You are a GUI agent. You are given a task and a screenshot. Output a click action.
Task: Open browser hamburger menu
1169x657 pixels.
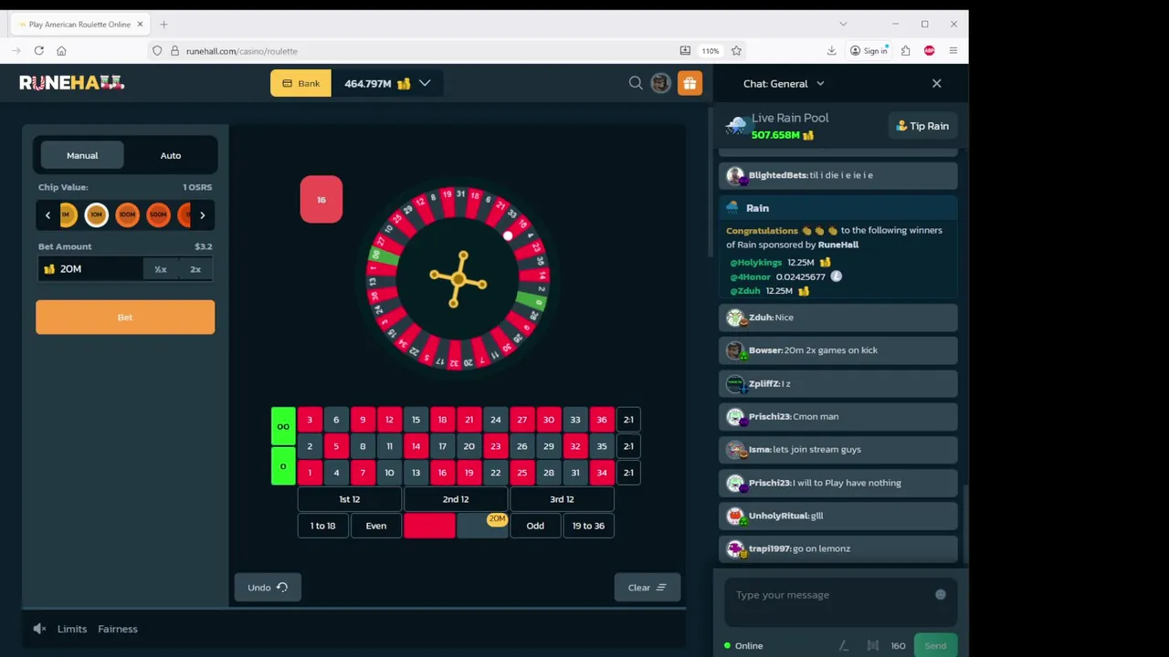[x=953, y=51]
